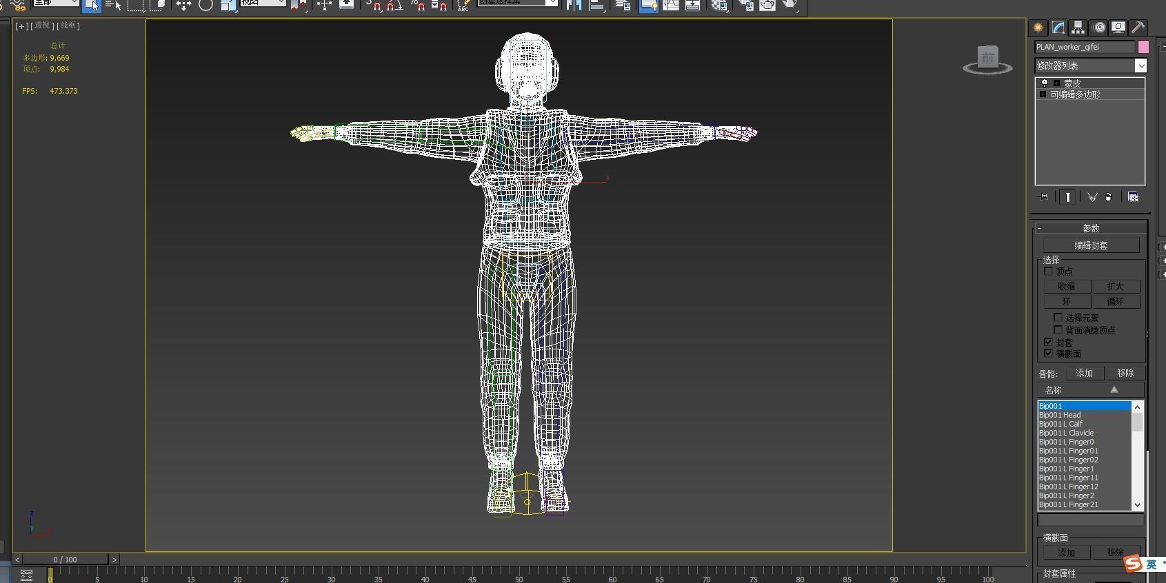Image resolution: width=1166 pixels, height=583 pixels.
Task: Switch to the Hierarchy panel tab
Action: (x=1078, y=28)
